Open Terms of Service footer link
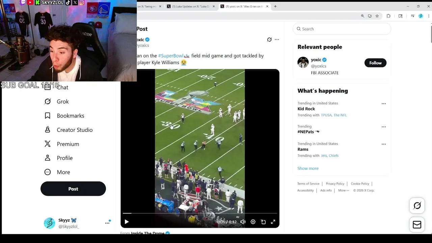 click(308, 184)
